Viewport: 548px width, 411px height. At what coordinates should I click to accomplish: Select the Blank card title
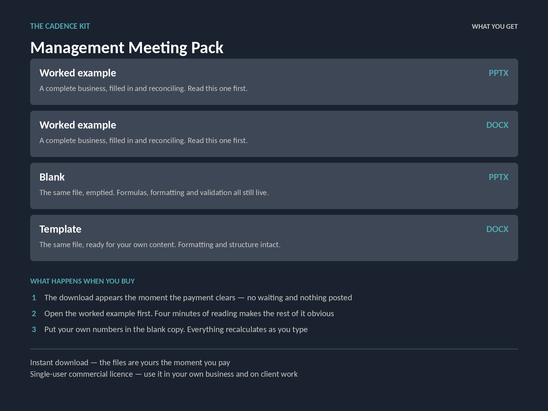[x=52, y=177]
